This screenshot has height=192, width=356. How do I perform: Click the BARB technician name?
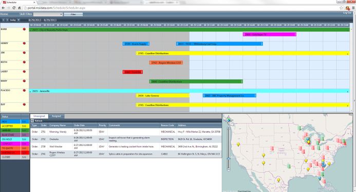pyautogui.click(x=4, y=29)
